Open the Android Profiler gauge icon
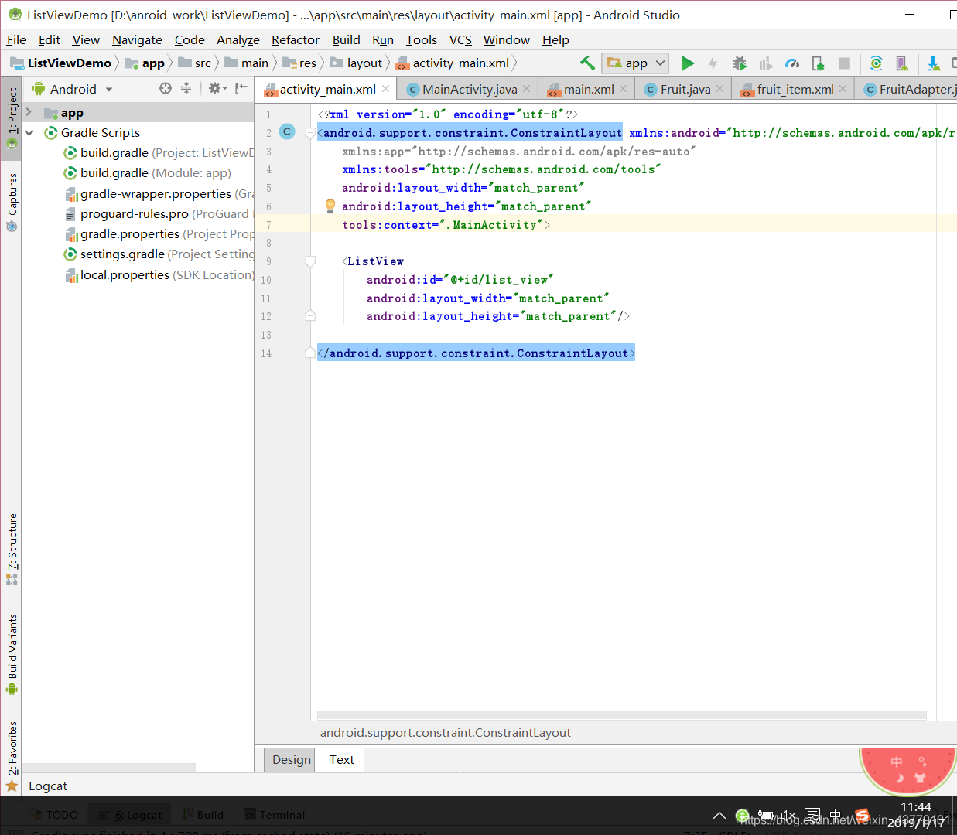957x835 pixels. pos(792,63)
